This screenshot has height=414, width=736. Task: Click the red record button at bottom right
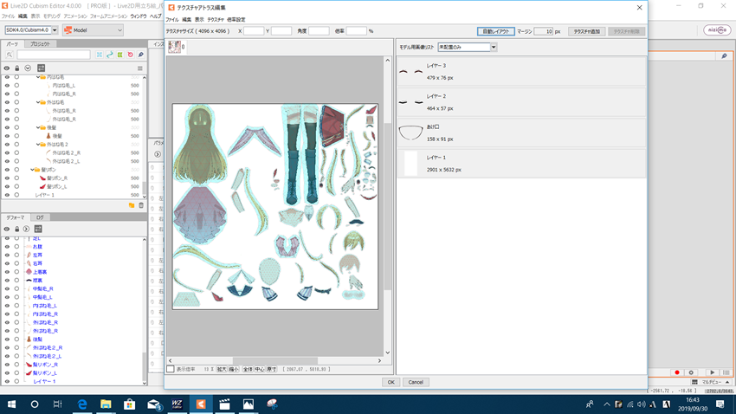pyautogui.click(x=677, y=372)
